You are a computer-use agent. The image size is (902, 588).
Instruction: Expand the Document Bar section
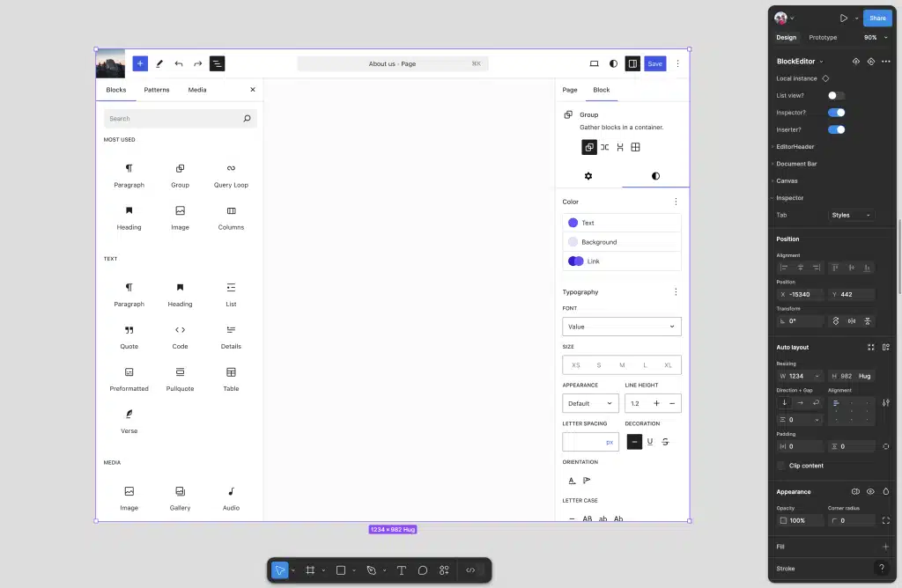(x=795, y=164)
